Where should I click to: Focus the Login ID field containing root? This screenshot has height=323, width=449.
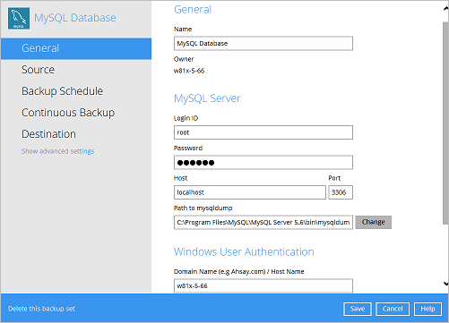[x=263, y=132]
